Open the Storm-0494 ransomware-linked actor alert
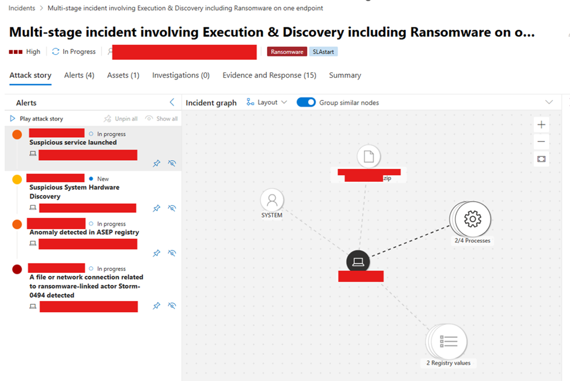 [x=86, y=286]
